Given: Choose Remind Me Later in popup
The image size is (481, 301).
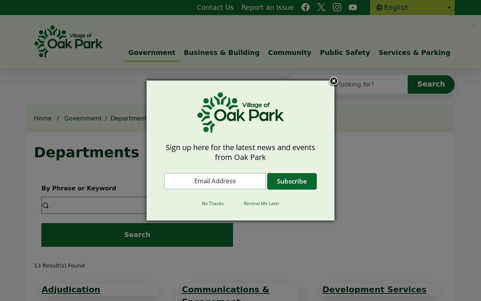Looking at the screenshot, I should click(x=262, y=204).
